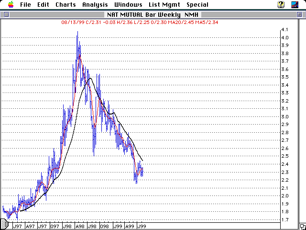Screen dimensions: 306x230
Task: Open the Special menu
Action: pos(197,5)
